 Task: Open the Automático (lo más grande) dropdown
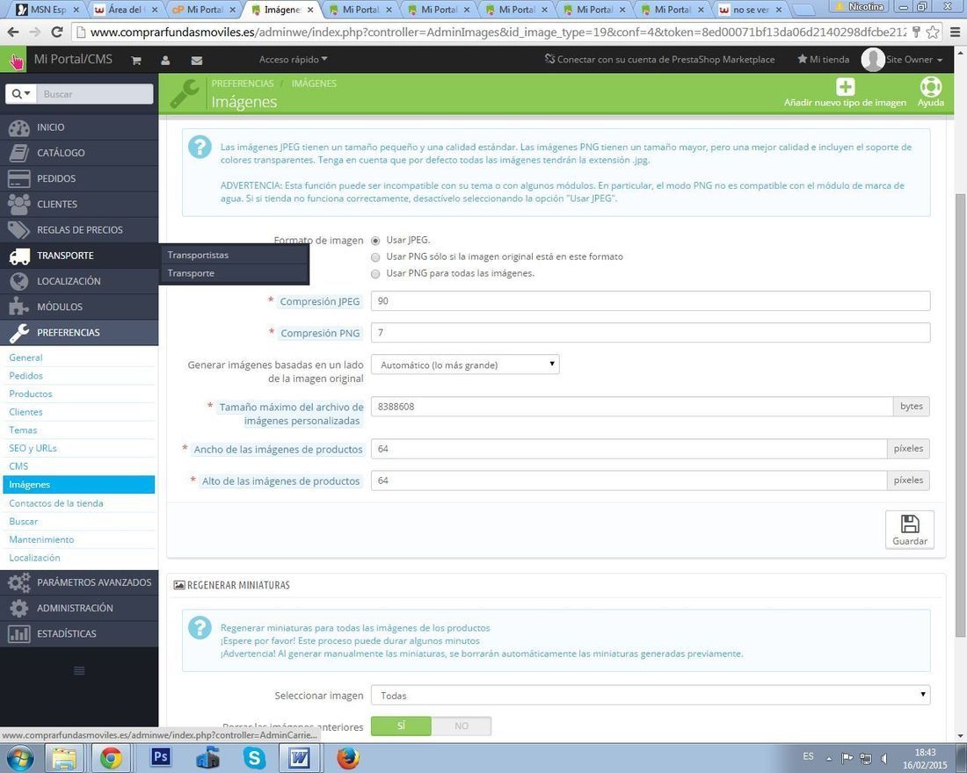tap(465, 365)
